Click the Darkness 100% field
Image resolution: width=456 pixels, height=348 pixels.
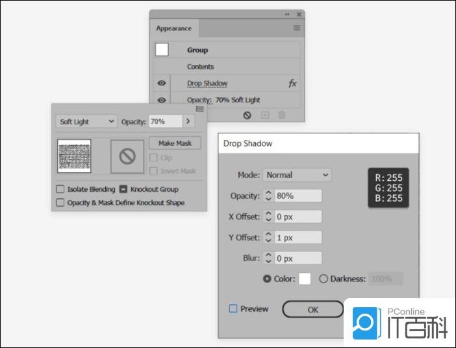click(386, 279)
